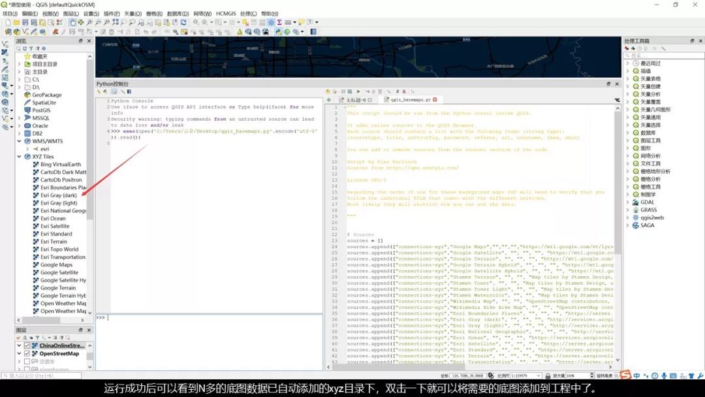The width and height of the screenshot is (705, 397).
Task: Expand the MSSQL node
Action: [x=20, y=118]
